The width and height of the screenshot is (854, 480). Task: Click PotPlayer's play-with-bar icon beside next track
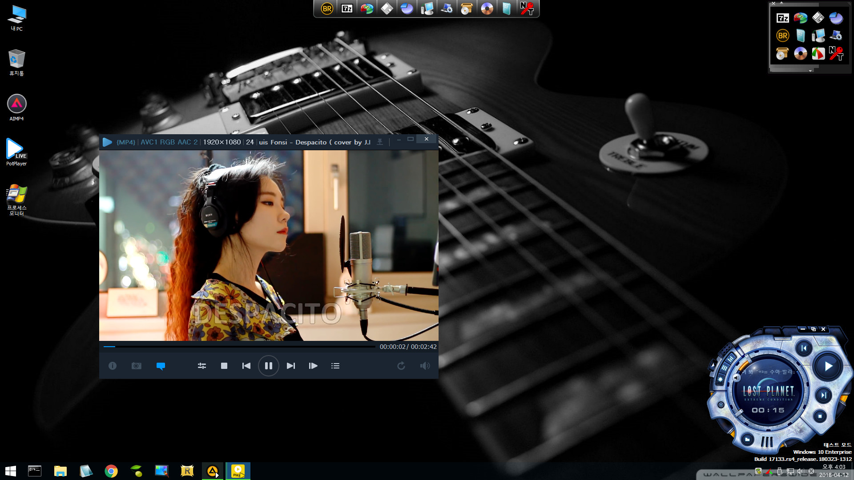pos(313,366)
